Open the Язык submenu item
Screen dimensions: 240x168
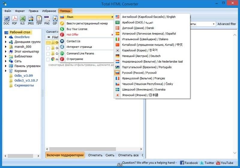pyautogui.click(x=86, y=17)
